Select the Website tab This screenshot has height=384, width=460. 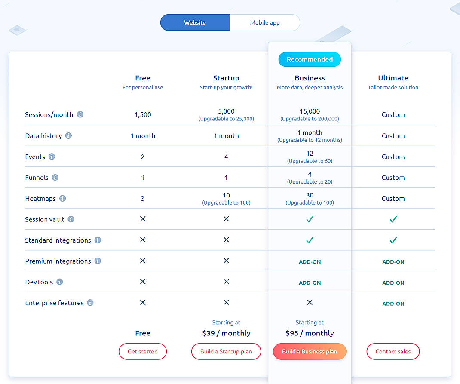pyautogui.click(x=195, y=22)
